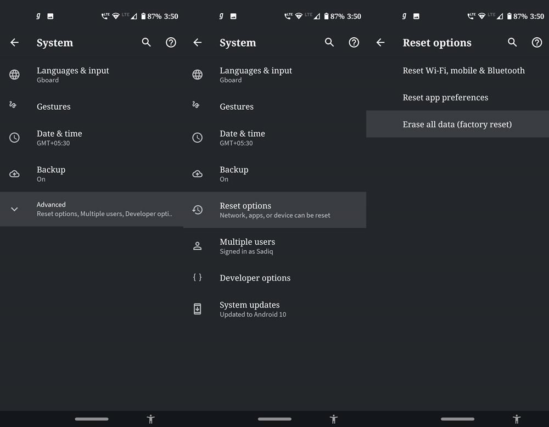Open Date & time in the middle System screen
549x427 pixels.
point(275,138)
